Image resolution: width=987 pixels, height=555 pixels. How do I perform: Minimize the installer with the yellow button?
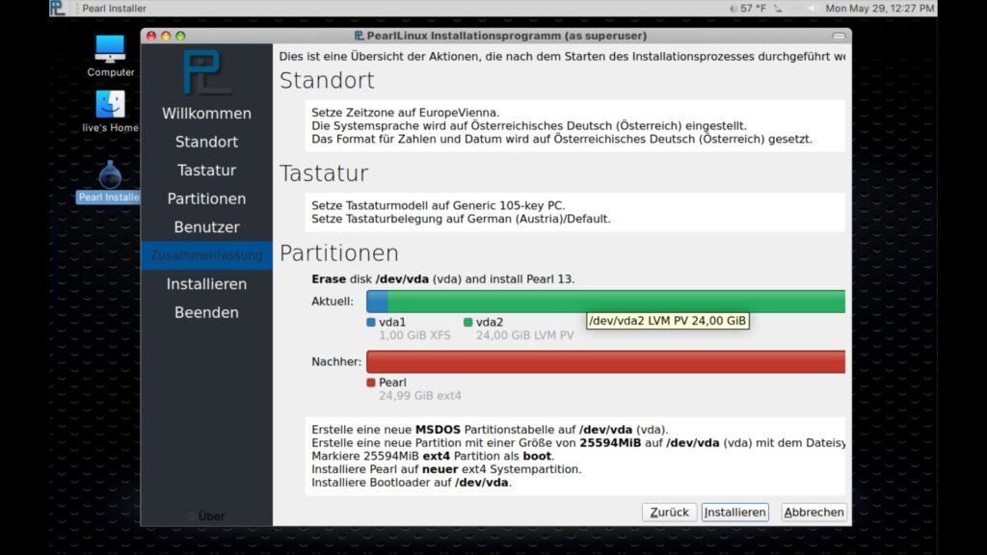click(166, 36)
